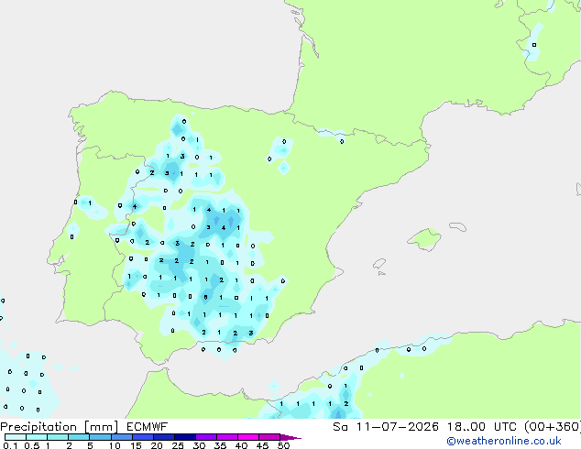Click the 0.5–1 mm legend color swatch
581x449 pixels.
click(37, 437)
